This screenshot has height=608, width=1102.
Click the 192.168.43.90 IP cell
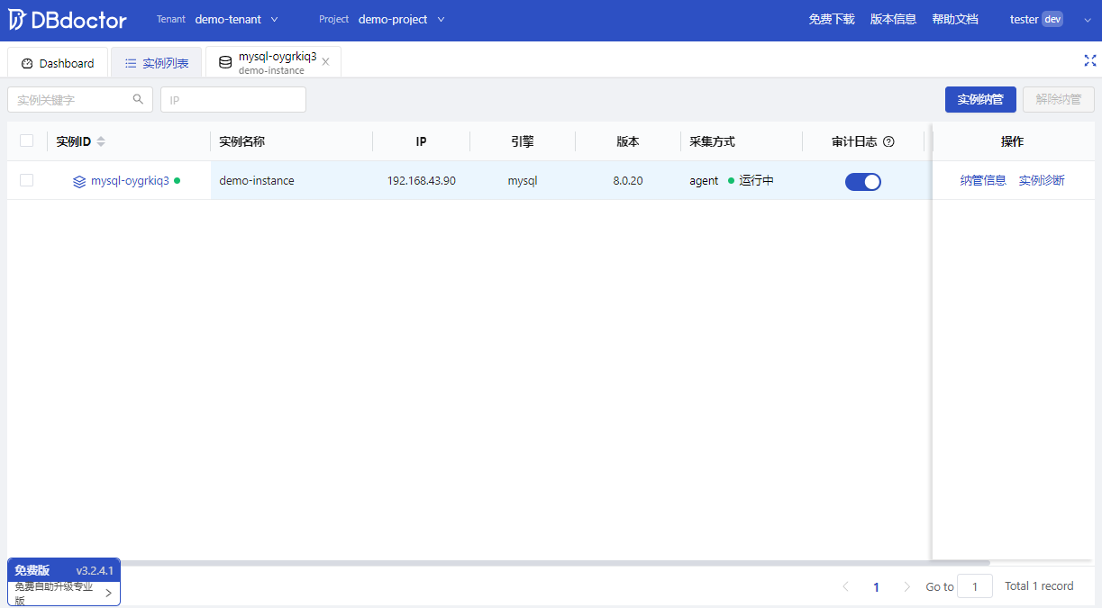[x=422, y=180]
